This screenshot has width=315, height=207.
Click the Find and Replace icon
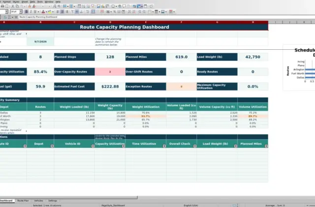pos(55,6)
